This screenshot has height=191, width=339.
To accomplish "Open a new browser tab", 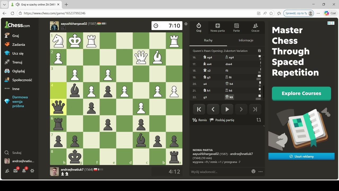I will coord(66,5).
